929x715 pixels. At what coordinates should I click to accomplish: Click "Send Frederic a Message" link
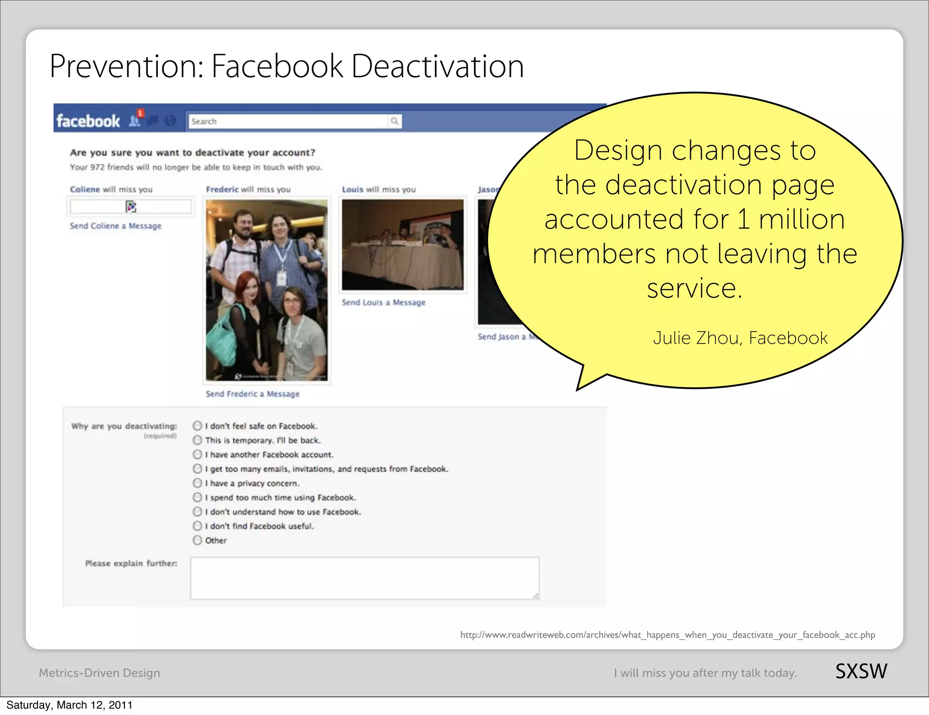(x=253, y=394)
